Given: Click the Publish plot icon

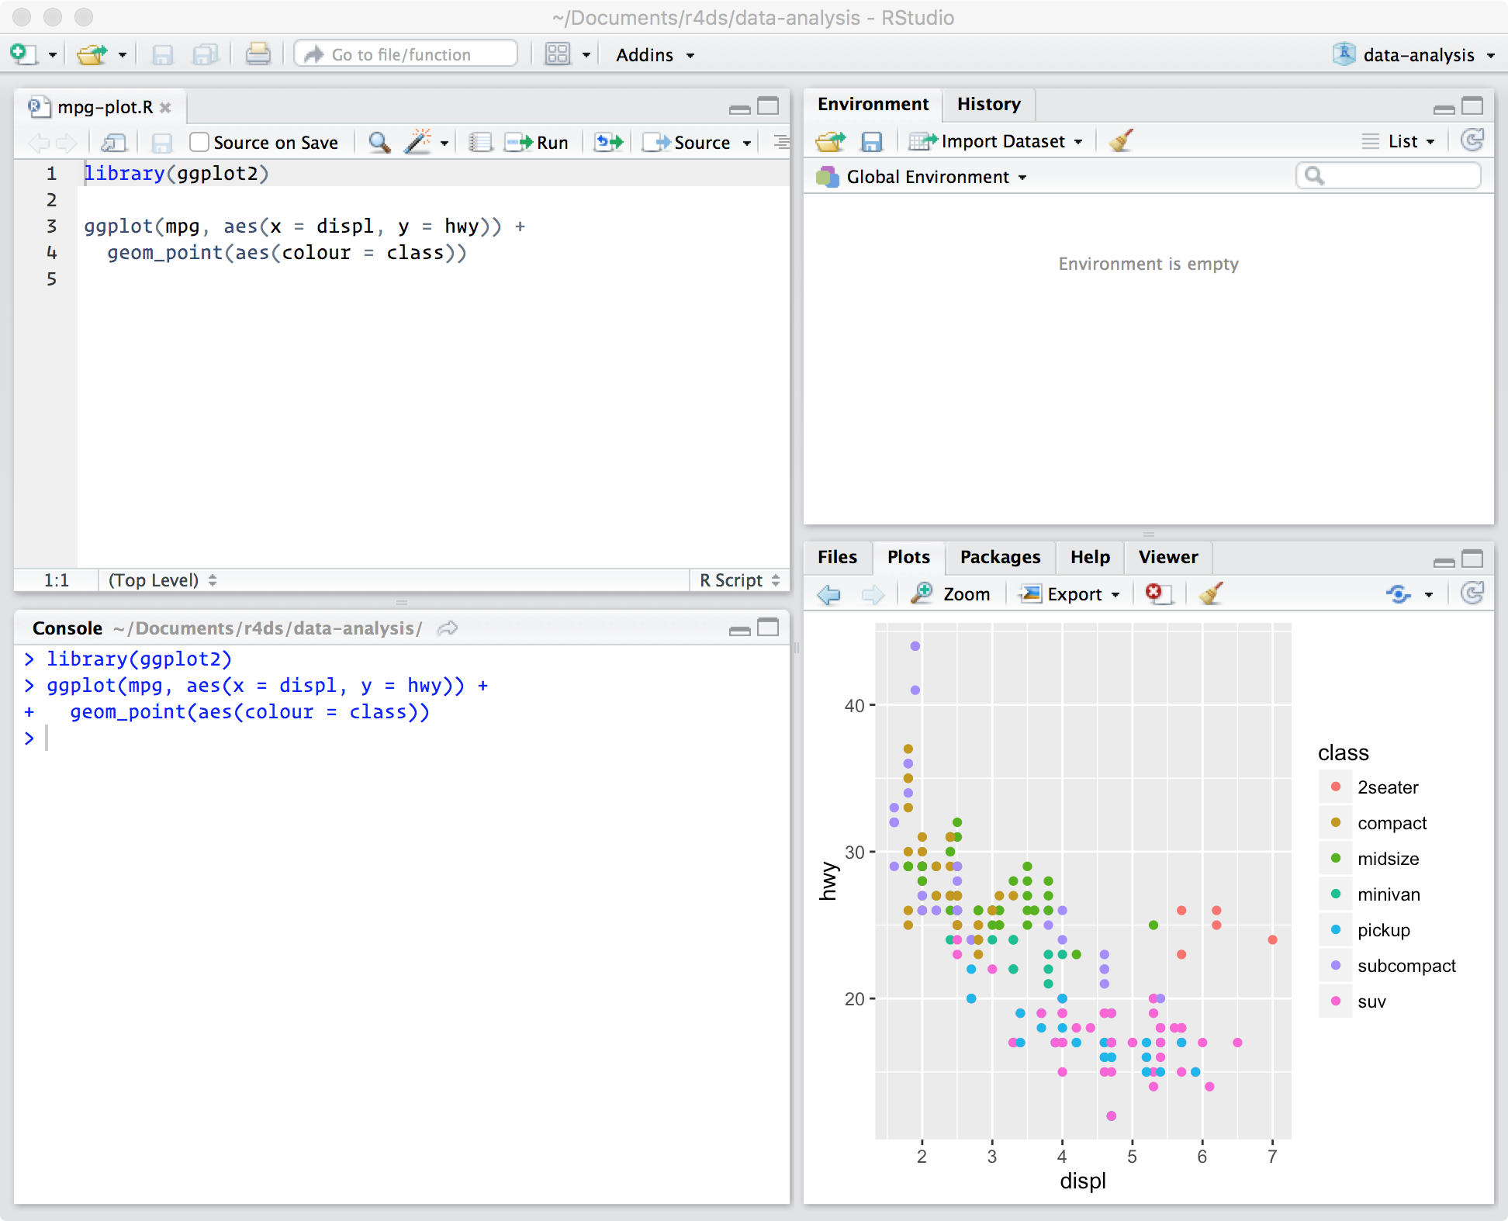Looking at the screenshot, I should [x=1399, y=594].
